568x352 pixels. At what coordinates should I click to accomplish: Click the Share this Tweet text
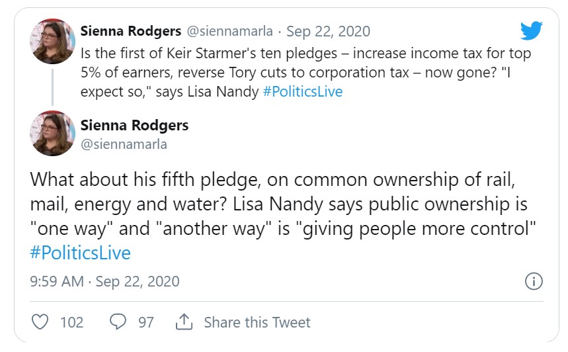(257, 322)
